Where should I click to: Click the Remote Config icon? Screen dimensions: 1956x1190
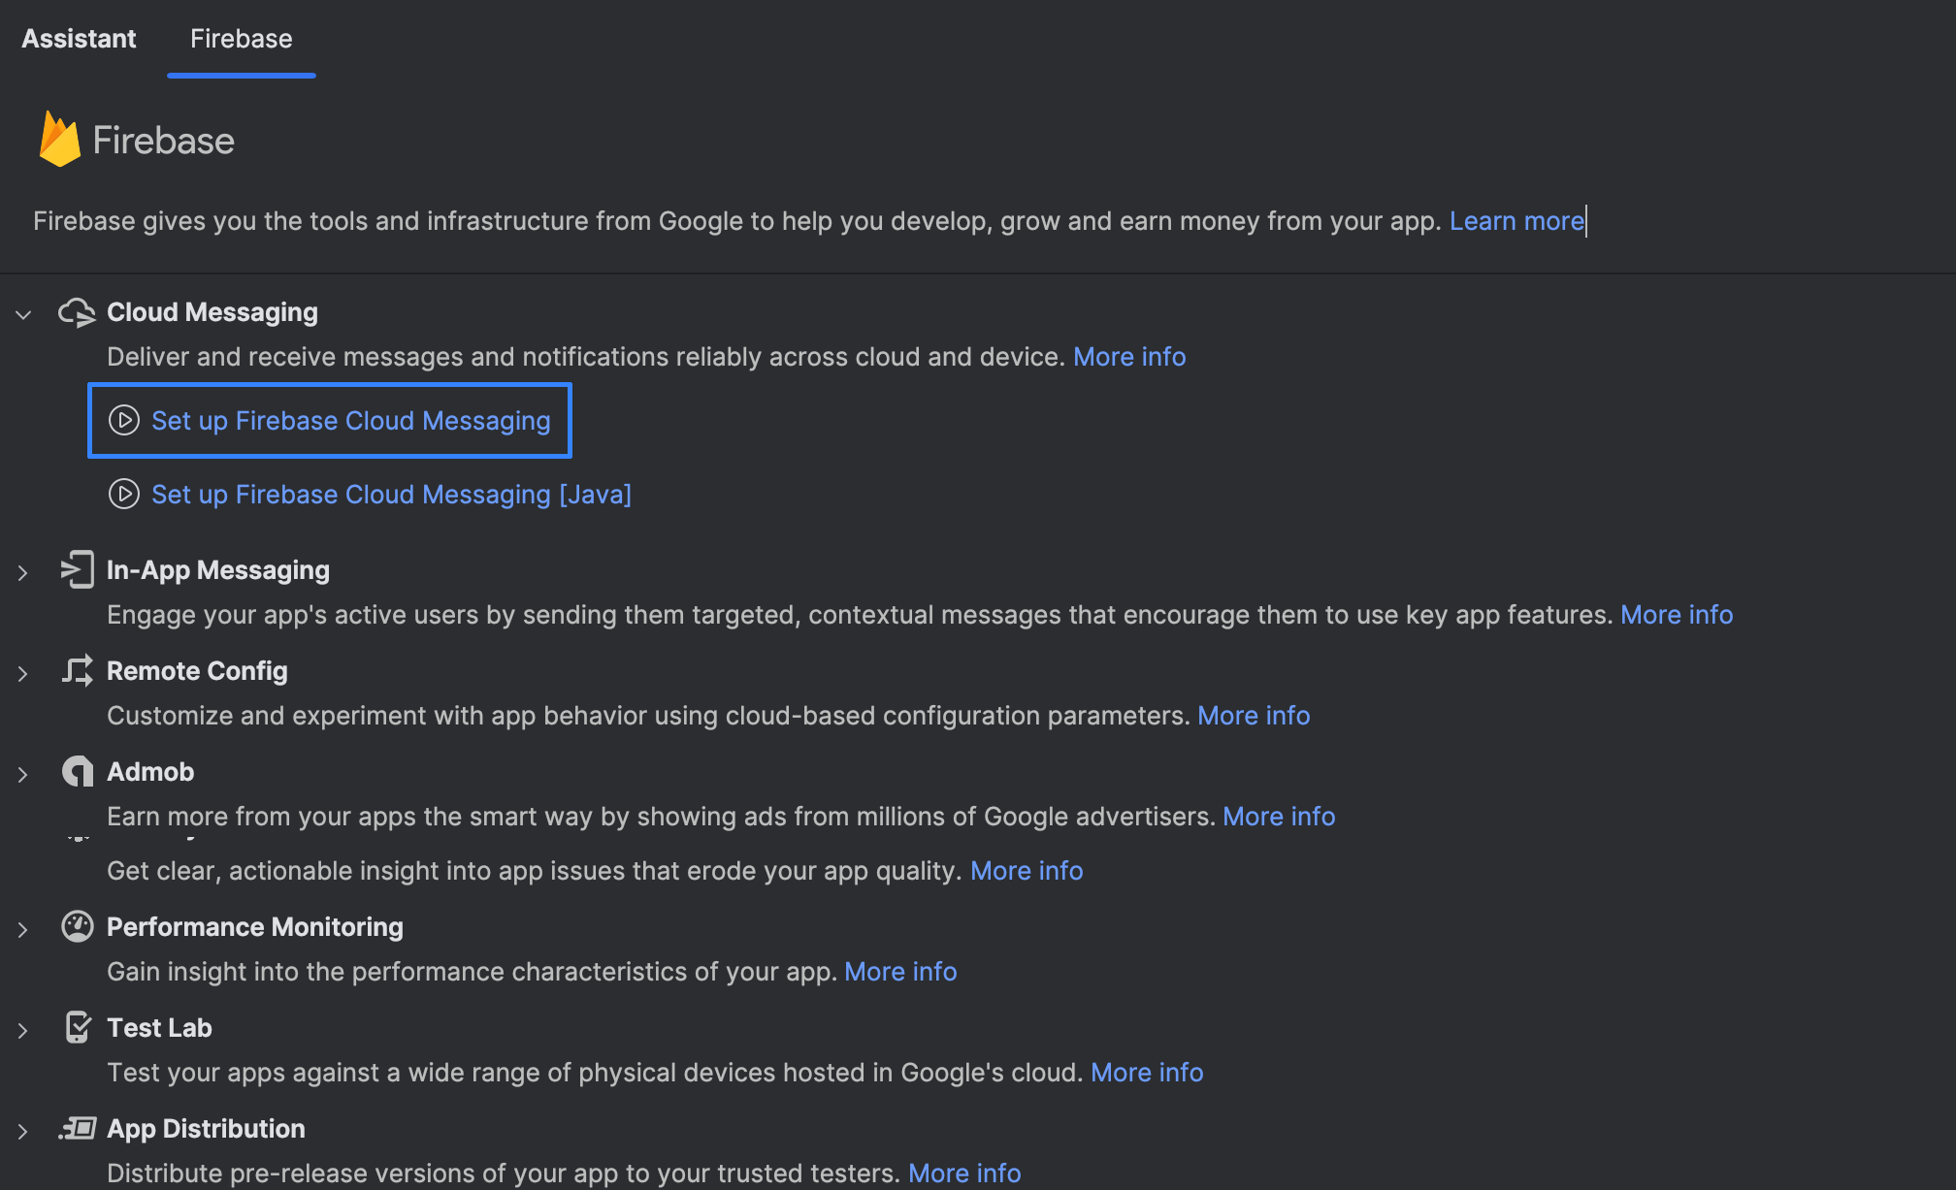(77, 671)
